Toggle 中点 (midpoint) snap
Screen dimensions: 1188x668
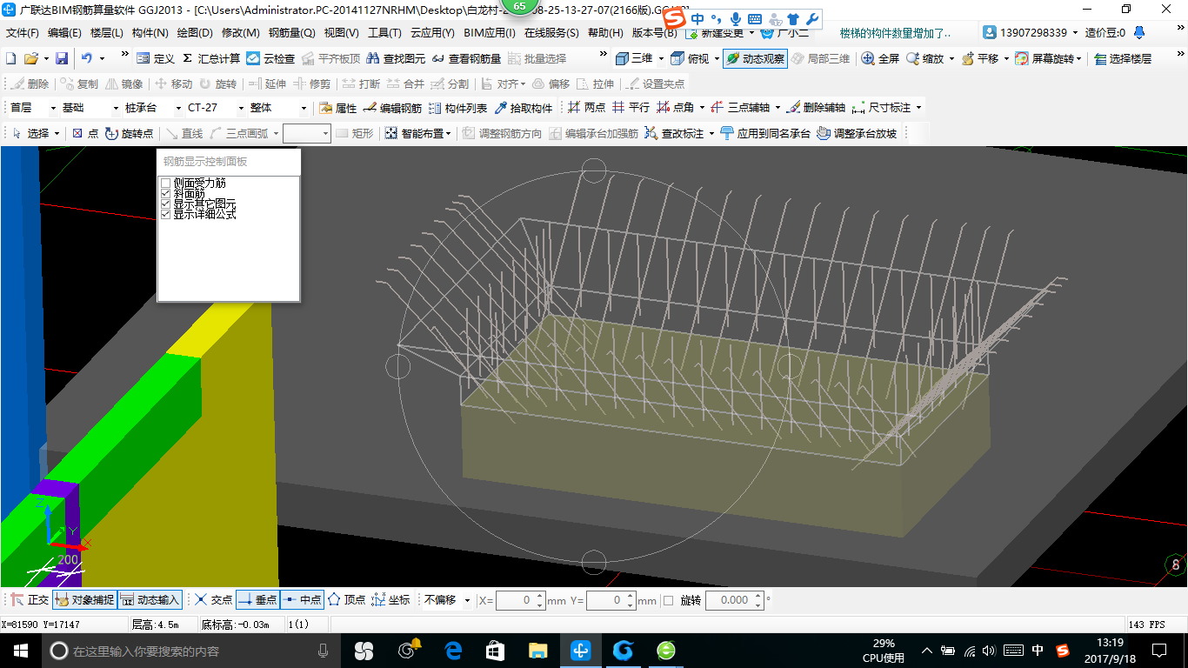[302, 600]
